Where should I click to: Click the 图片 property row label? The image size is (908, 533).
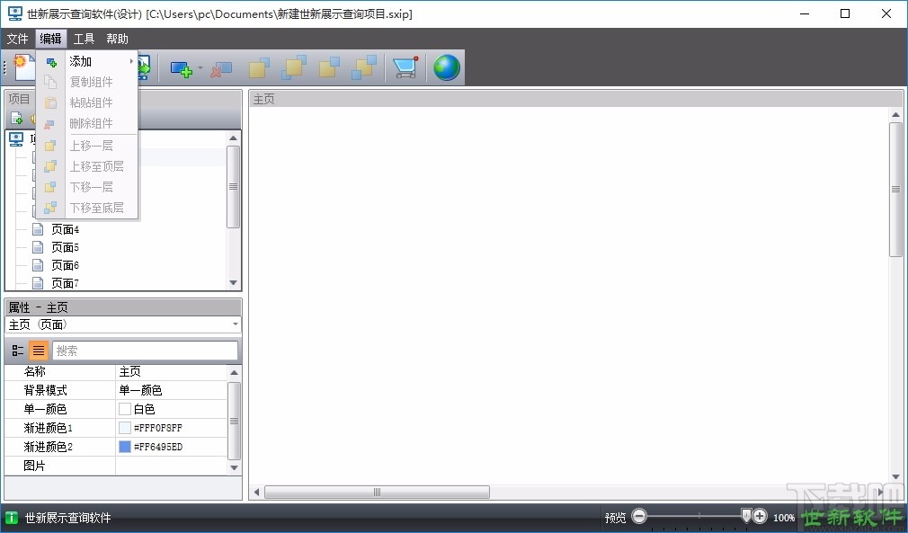pos(34,466)
